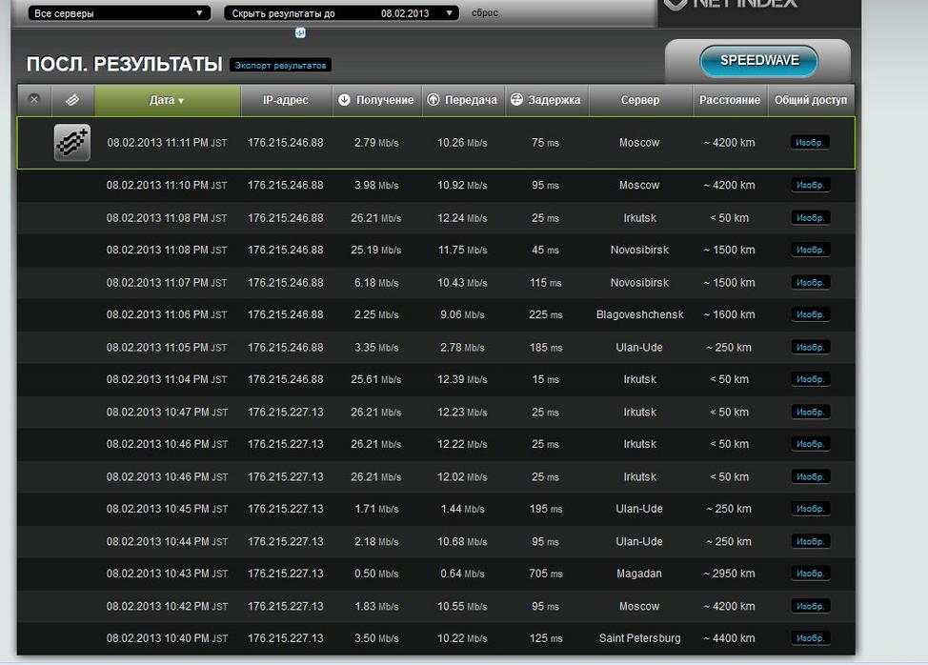Click 'Изобр.' button for 11:10 PM Moscow row
Screen dimensions: 928x665
[x=810, y=185]
